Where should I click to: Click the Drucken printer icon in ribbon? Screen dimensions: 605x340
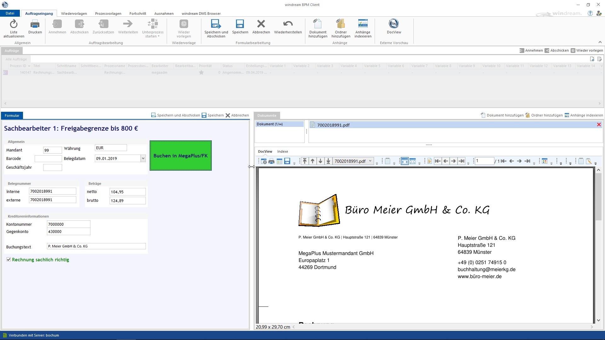point(35,24)
